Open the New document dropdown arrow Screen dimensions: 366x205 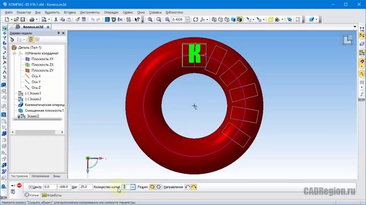click(11, 19)
